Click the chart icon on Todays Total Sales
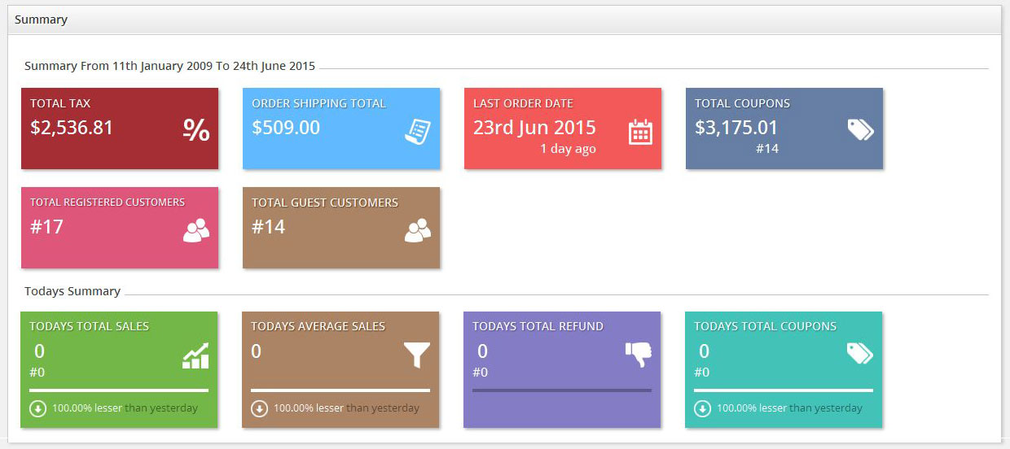The width and height of the screenshot is (1010, 449). (195, 355)
